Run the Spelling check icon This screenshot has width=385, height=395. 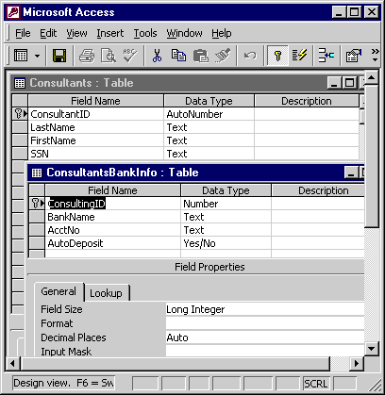coord(130,56)
